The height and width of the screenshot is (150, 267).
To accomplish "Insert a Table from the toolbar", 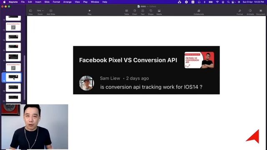I will (126, 12).
